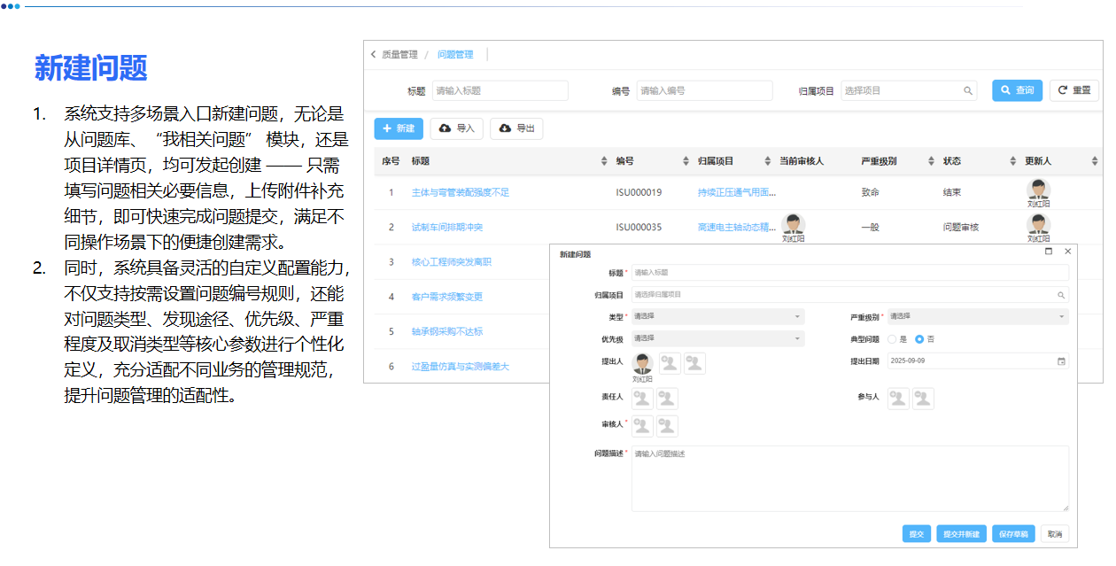Select the 否 radio for 典型问题
This screenshot has height=566, width=1116.
pos(919,337)
